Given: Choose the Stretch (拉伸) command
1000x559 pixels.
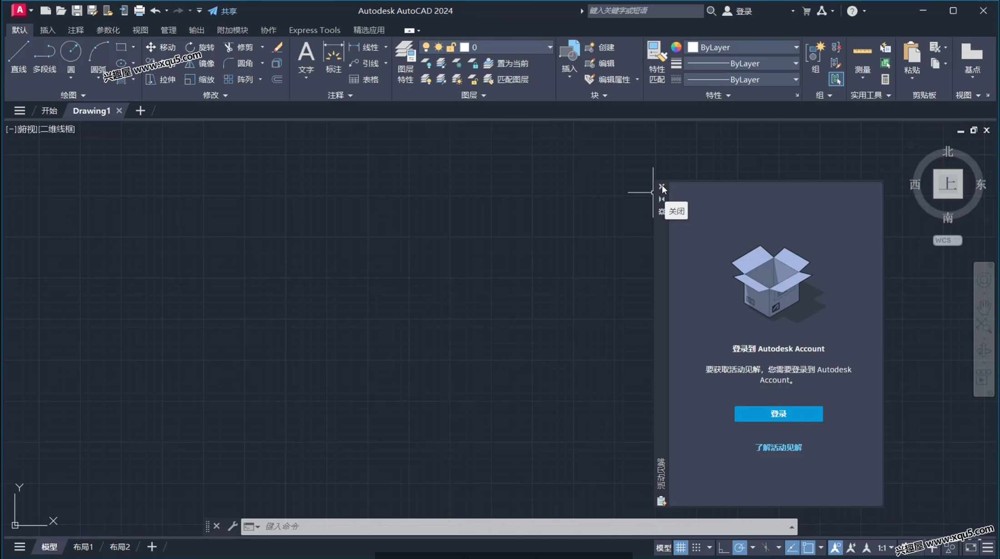Looking at the screenshot, I should tap(161, 79).
